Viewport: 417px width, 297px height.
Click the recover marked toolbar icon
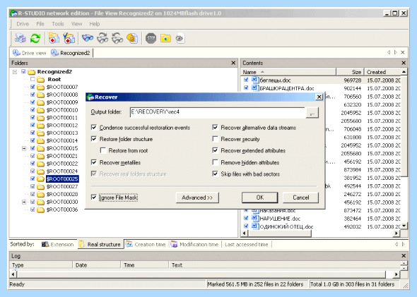pos(69,39)
